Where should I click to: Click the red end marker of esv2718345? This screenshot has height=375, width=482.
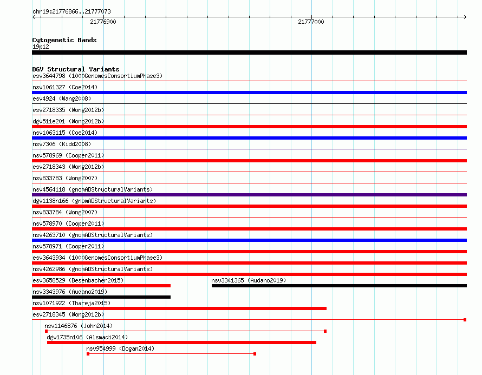click(465, 320)
